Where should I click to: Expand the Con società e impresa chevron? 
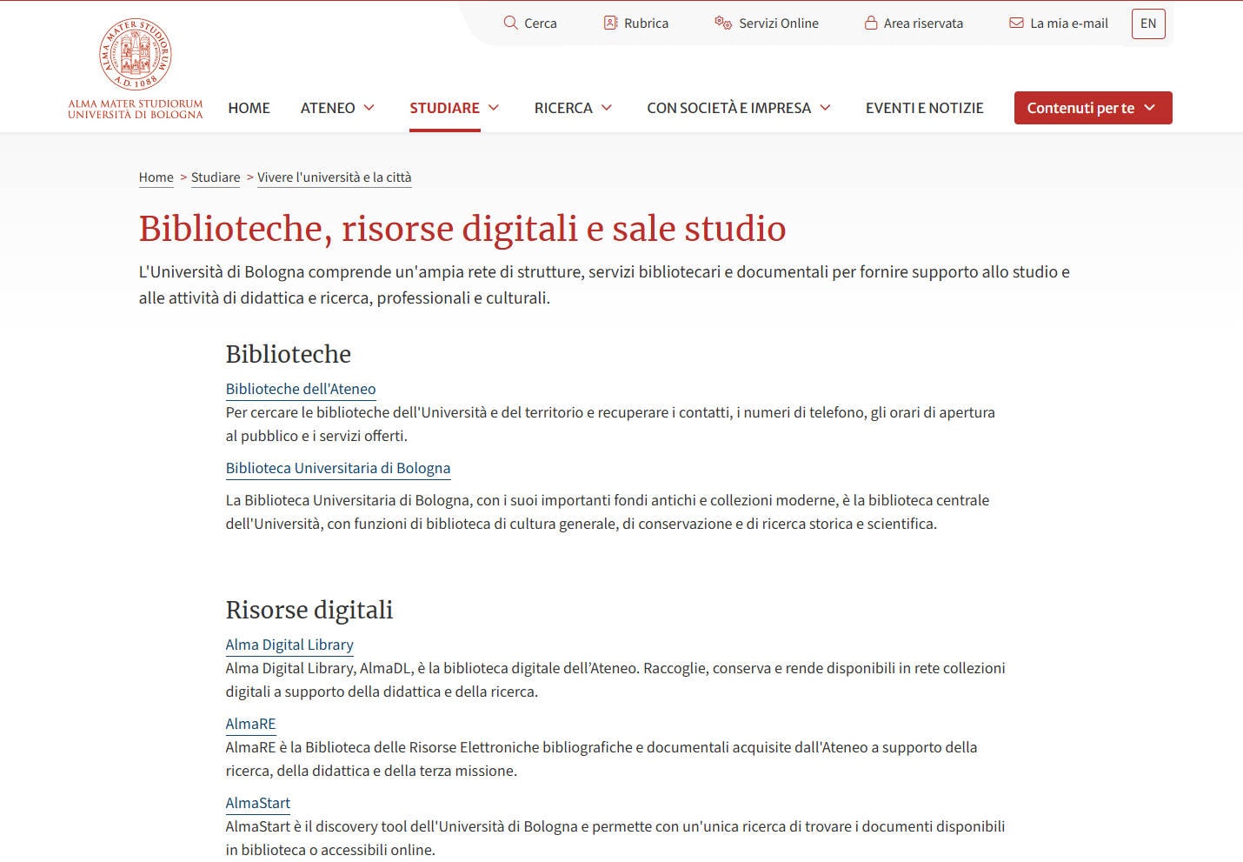pyautogui.click(x=826, y=108)
